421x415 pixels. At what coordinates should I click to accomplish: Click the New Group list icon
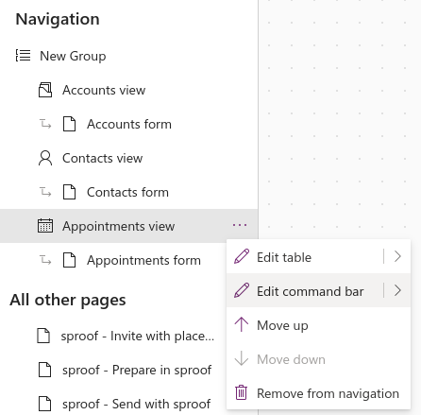(23, 56)
